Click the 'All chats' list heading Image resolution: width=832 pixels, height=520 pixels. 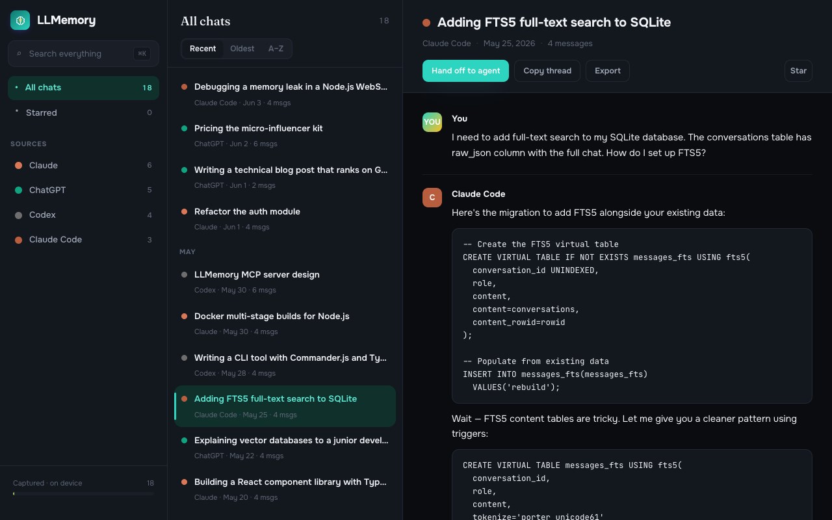point(205,21)
